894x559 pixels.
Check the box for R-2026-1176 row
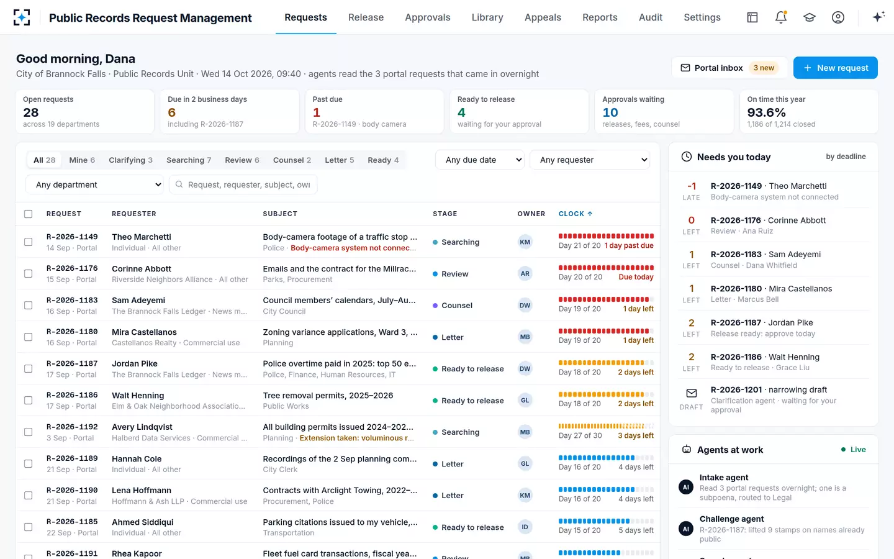pos(28,274)
